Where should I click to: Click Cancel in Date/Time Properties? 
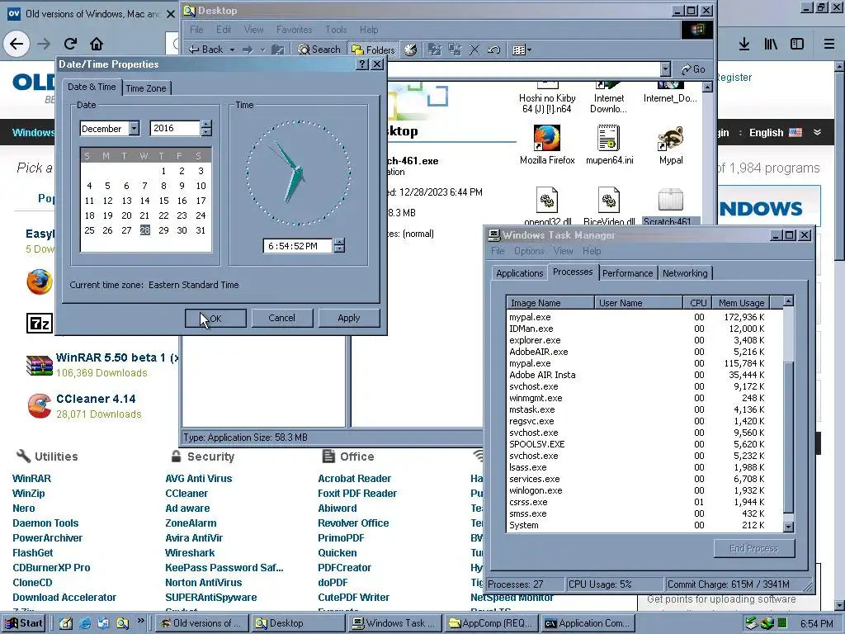tap(282, 318)
